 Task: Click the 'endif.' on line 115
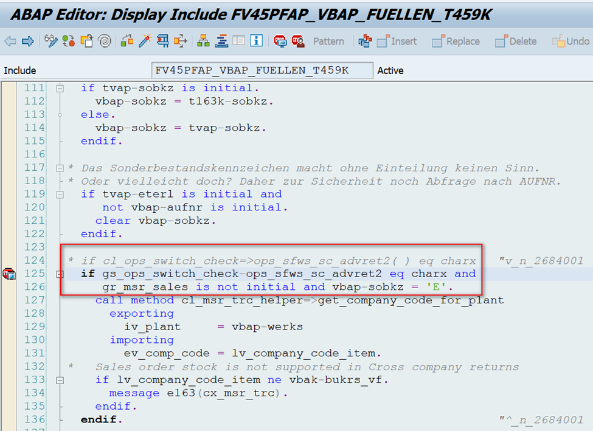coord(102,141)
